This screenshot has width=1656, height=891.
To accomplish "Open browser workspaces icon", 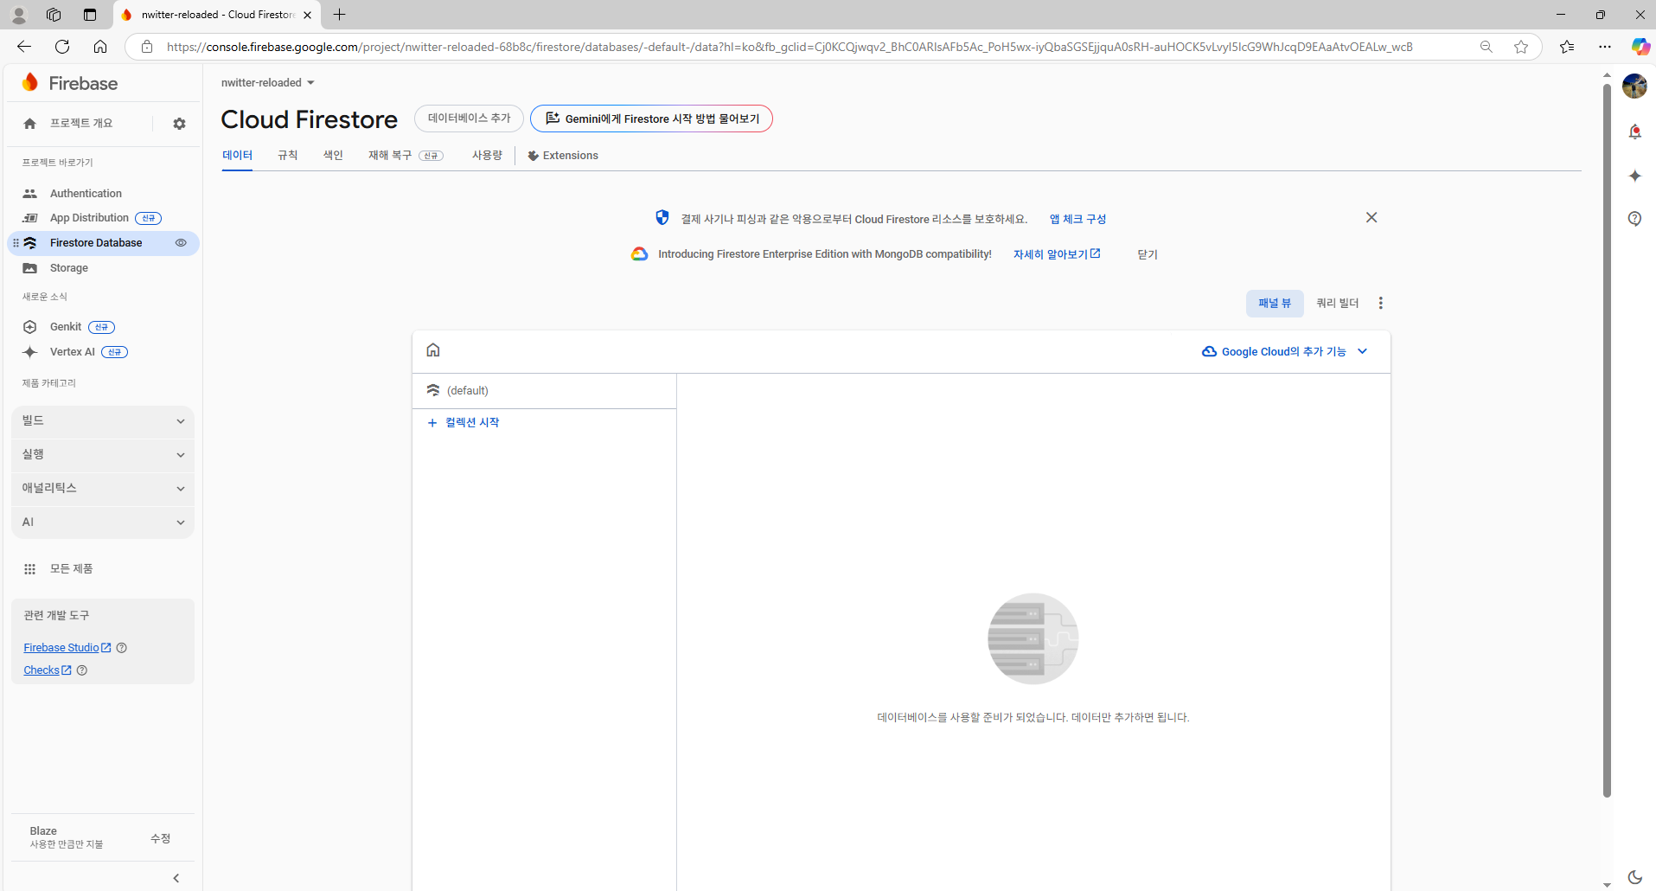I will point(54,15).
